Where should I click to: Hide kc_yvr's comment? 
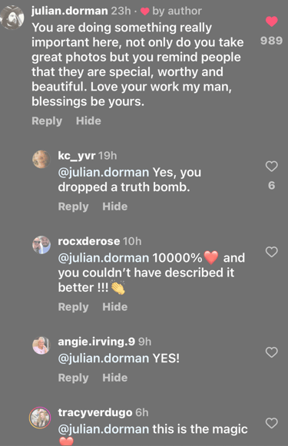click(115, 206)
